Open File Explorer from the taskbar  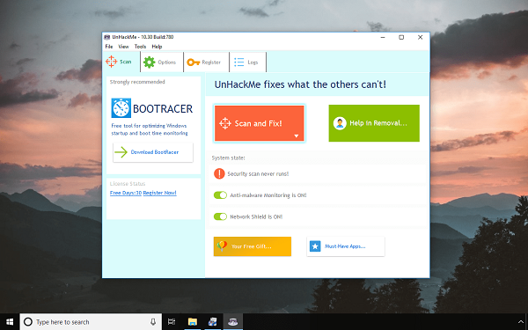[x=192, y=322]
